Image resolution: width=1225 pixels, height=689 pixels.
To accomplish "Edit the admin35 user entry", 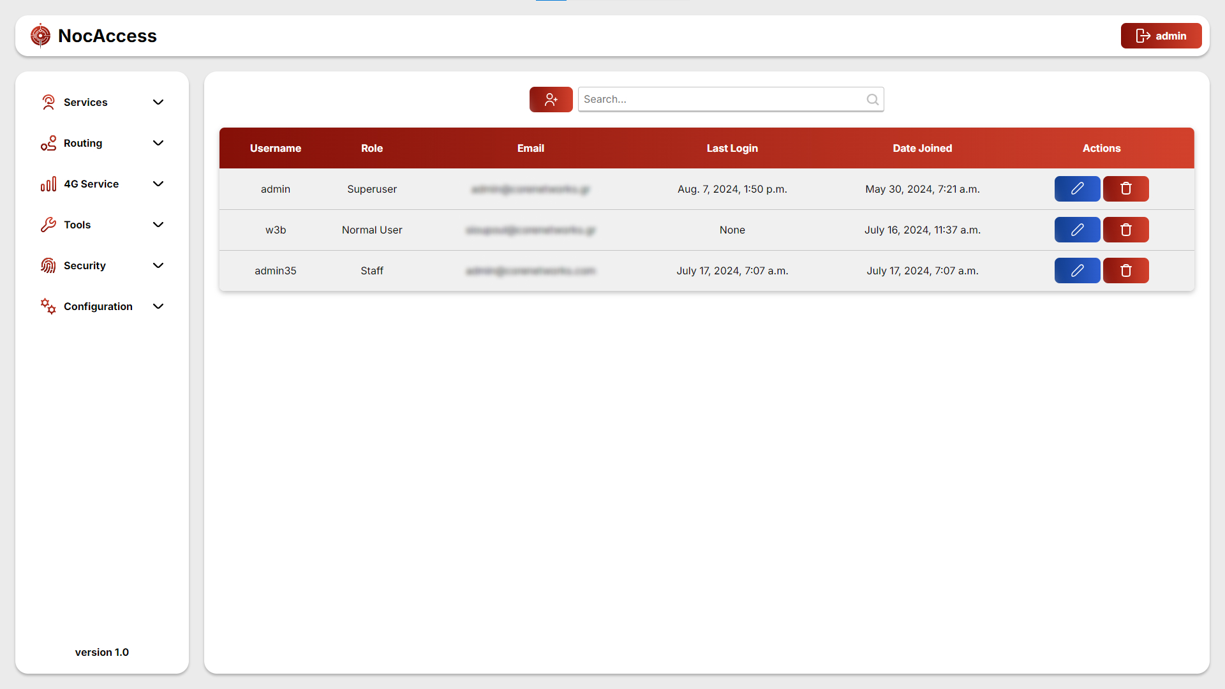I will [x=1077, y=270].
